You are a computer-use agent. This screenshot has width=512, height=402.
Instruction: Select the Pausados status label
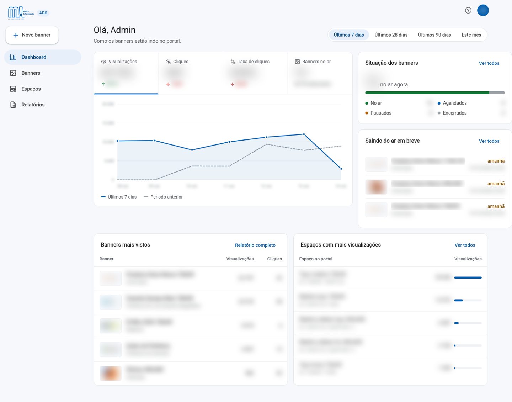pos(381,113)
